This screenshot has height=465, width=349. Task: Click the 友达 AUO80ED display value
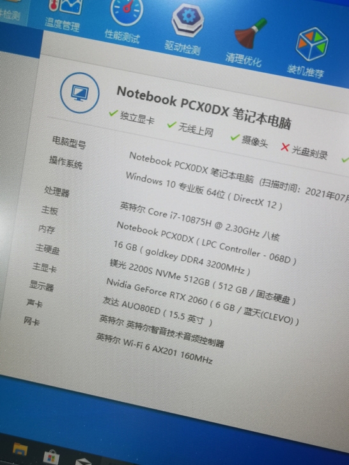click(x=158, y=312)
